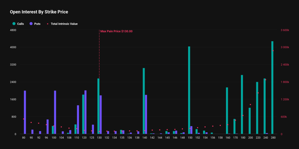Select the Puts bar at strike 80
Viewport: 299px width, 149px height.
click(x=25, y=112)
